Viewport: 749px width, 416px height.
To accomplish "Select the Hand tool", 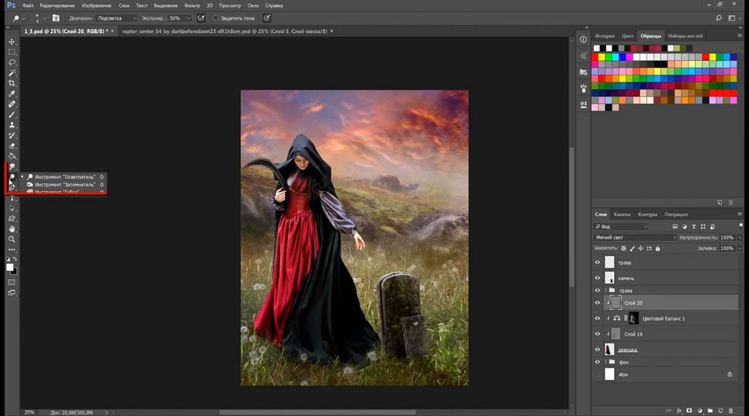I will [x=12, y=229].
